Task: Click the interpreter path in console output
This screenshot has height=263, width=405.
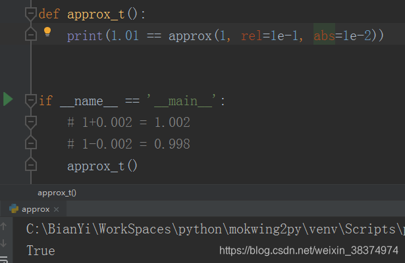Action: 215,229
